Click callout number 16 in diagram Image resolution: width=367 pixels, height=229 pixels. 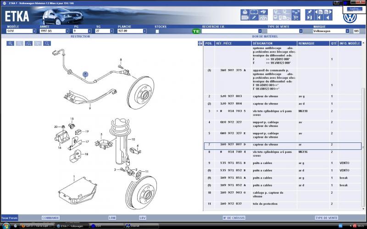click(60, 147)
